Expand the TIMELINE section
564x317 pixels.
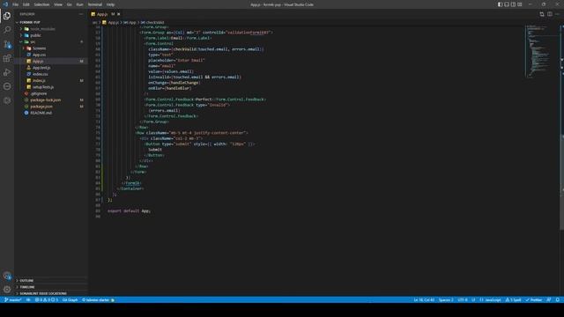tap(50, 287)
